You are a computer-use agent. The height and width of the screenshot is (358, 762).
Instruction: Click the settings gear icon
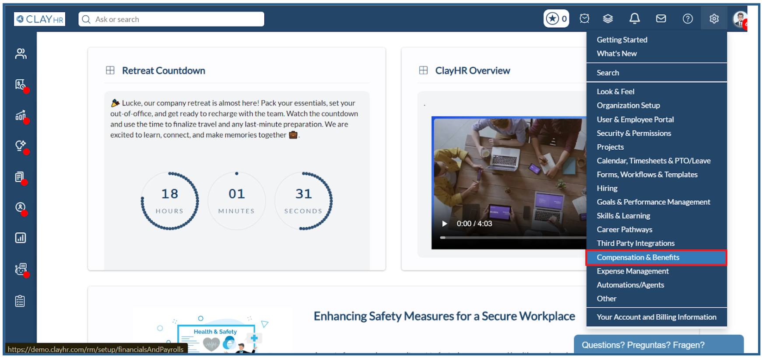pos(714,19)
